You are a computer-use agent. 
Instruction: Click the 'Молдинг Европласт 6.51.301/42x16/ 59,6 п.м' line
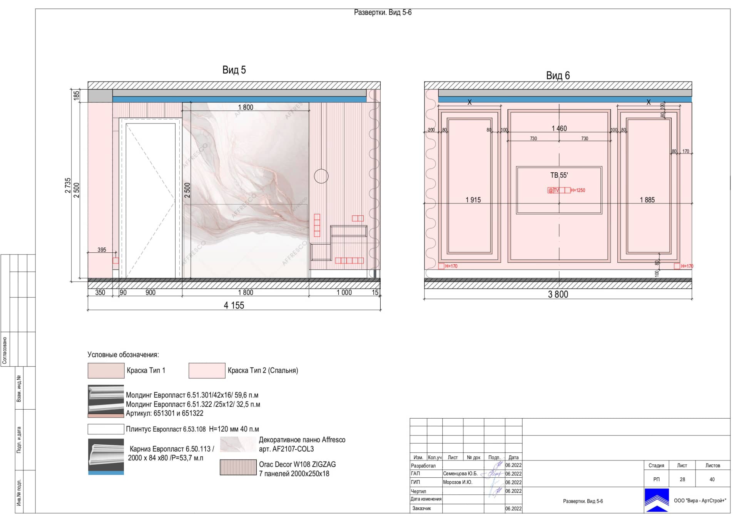pos(192,395)
